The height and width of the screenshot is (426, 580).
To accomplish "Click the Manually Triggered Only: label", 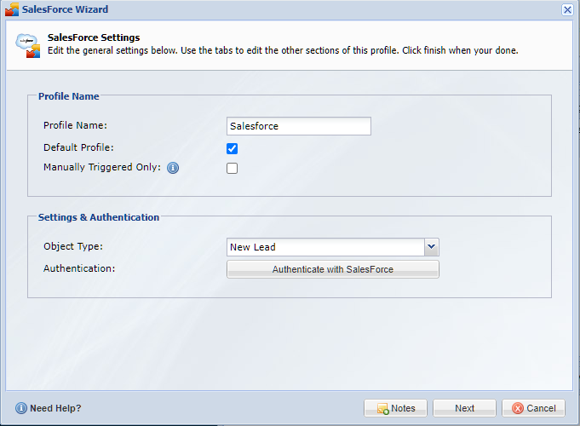I will pos(102,167).
